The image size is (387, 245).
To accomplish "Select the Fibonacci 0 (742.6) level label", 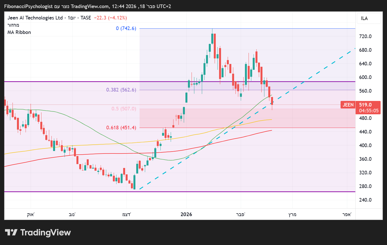I will (x=126, y=28).
